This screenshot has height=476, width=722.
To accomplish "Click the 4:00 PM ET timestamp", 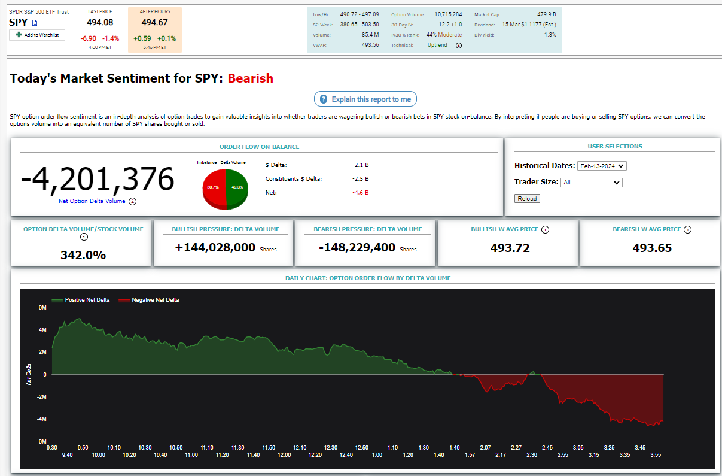I will pyautogui.click(x=100, y=47).
